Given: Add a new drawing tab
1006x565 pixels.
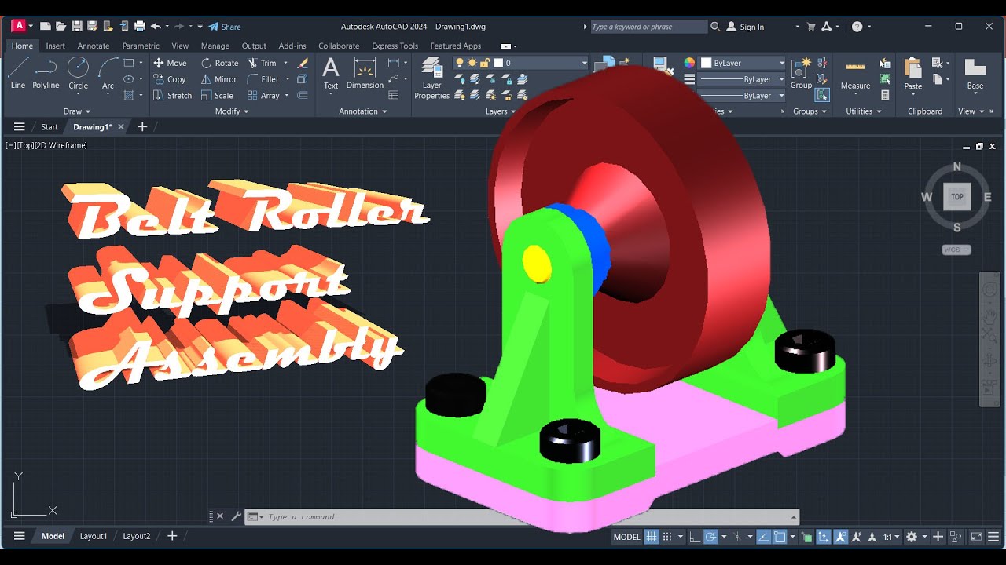Looking at the screenshot, I should [x=142, y=127].
